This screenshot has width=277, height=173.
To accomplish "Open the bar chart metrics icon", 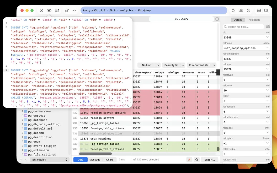I will tap(241, 10).
